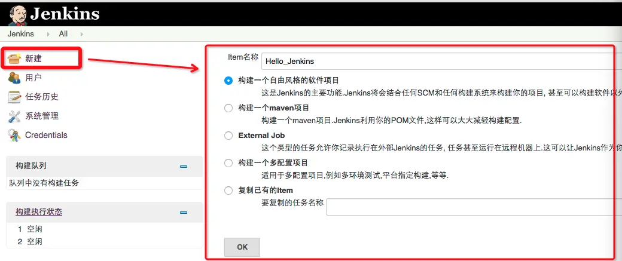Click the 构建队列 panel title
Image resolution: width=622 pixels, height=261 pixels.
31,166
